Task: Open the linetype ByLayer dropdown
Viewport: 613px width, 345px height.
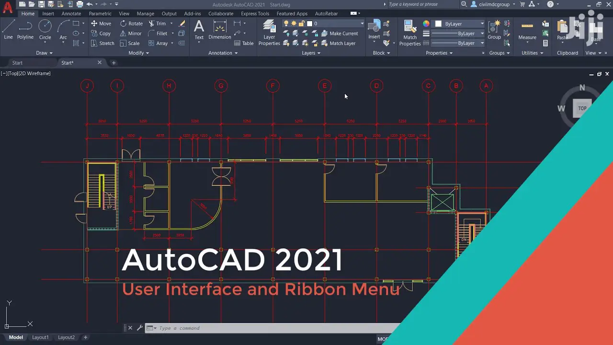Action: point(458,43)
